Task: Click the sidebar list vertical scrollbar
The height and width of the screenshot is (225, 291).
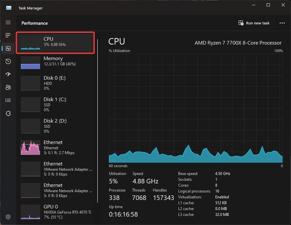Action: pos(98,121)
